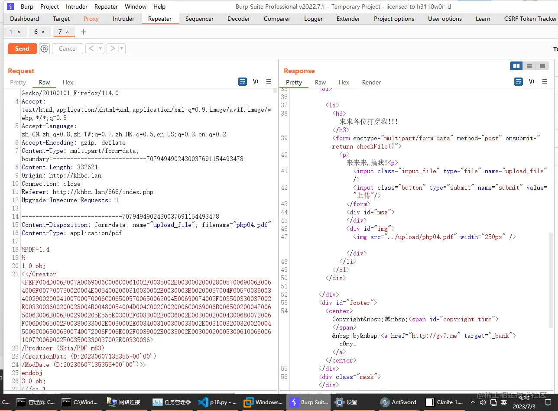Toggle non-printable characters (\n) in Response panel
This screenshot has width=558, height=411.
[x=532, y=81]
